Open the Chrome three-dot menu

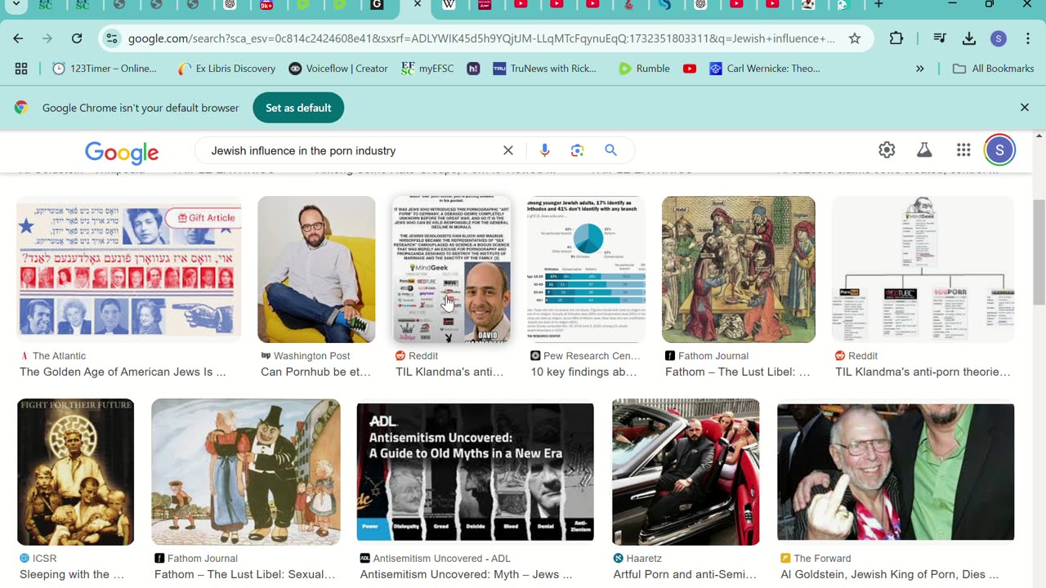point(1028,38)
